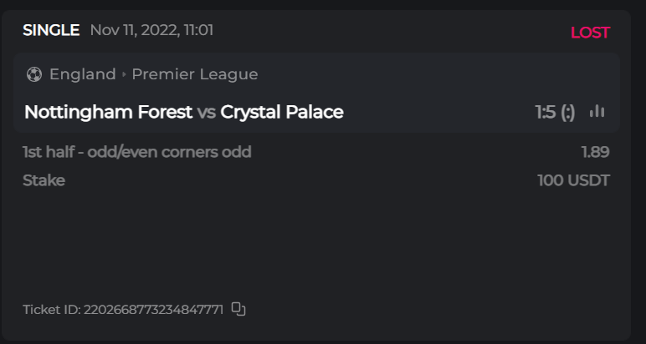The height and width of the screenshot is (344, 646).
Task: Select Crystal Palace team name
Action: [282, 112]
